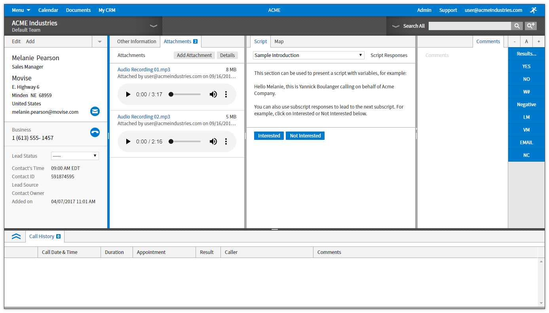Open My CRM menu item
Screen dimensions: 549x313
coord(107,10)
